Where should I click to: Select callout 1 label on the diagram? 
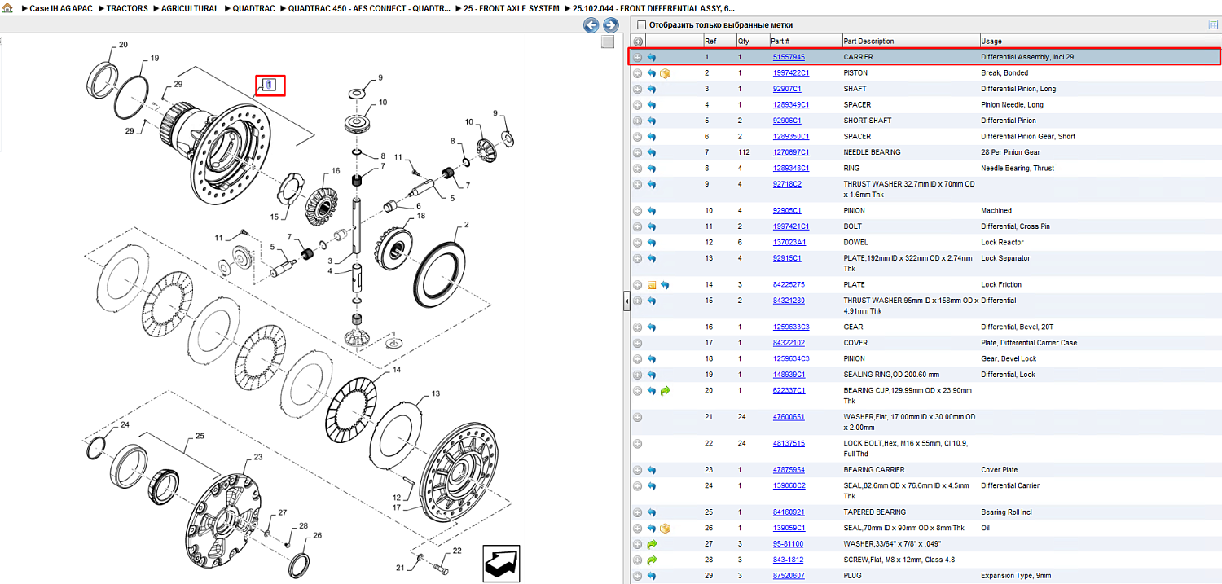[271, 85]
